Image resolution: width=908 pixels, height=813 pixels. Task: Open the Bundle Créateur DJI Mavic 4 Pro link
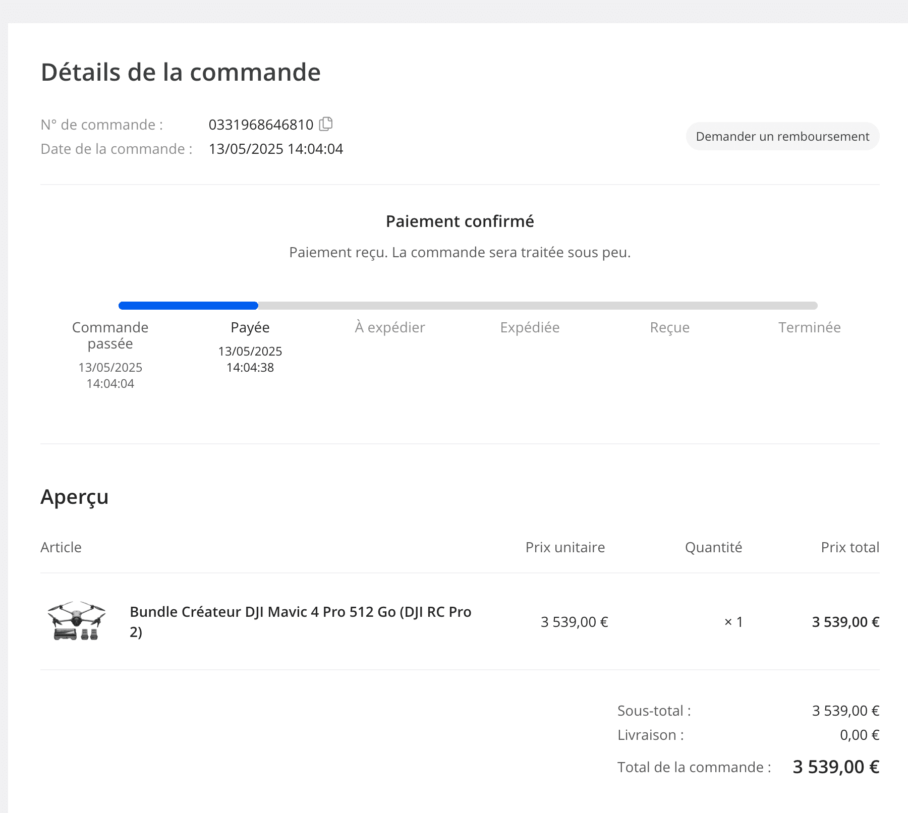[301, 621]
